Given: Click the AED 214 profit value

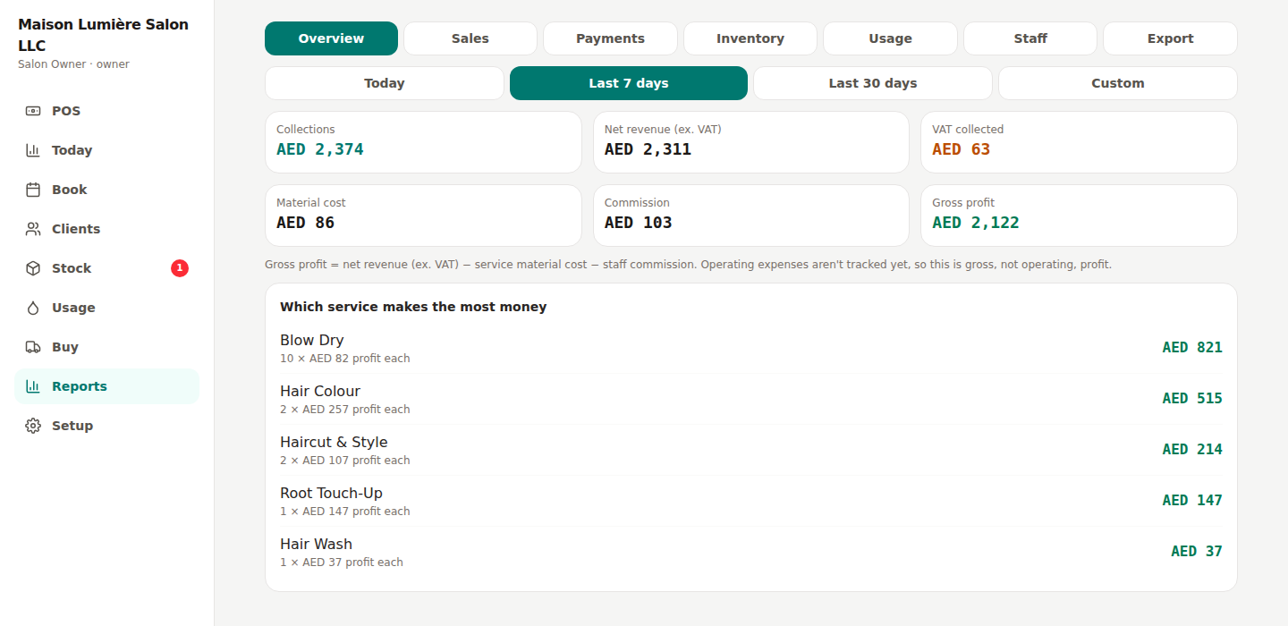Looking at the screenshot, I should click(1192, 450).
